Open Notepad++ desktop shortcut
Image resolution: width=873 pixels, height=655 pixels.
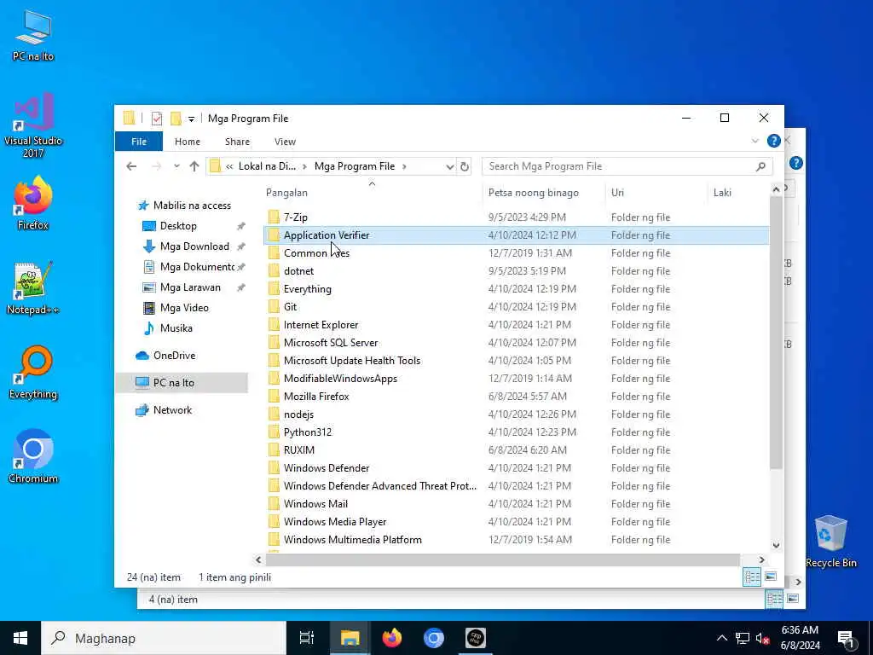33,288
